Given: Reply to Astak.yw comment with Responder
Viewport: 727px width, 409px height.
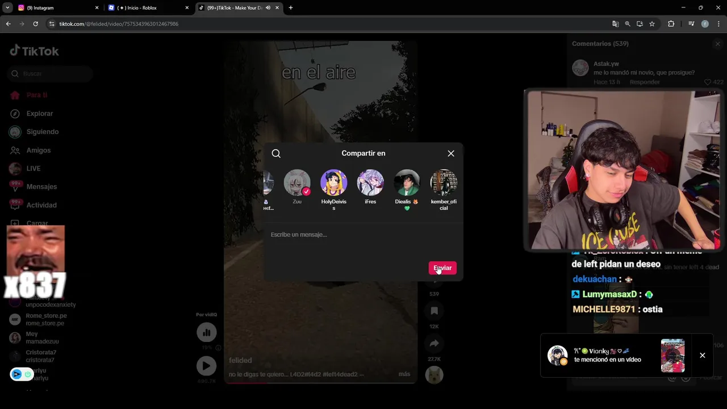Looking at the screenshot, I should 645,82.
